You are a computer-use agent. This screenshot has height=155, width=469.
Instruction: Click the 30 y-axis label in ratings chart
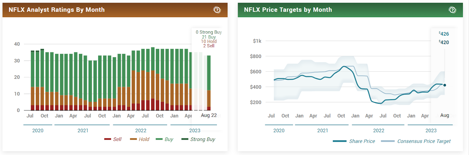pyautogui.click(x=17, y=61)
